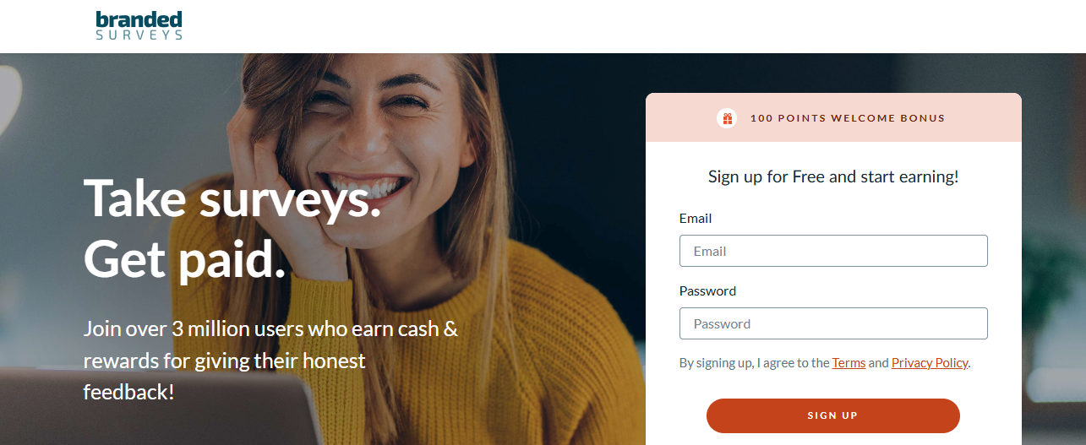Click the 'Sign up for Free' heading

click(833, 176)
